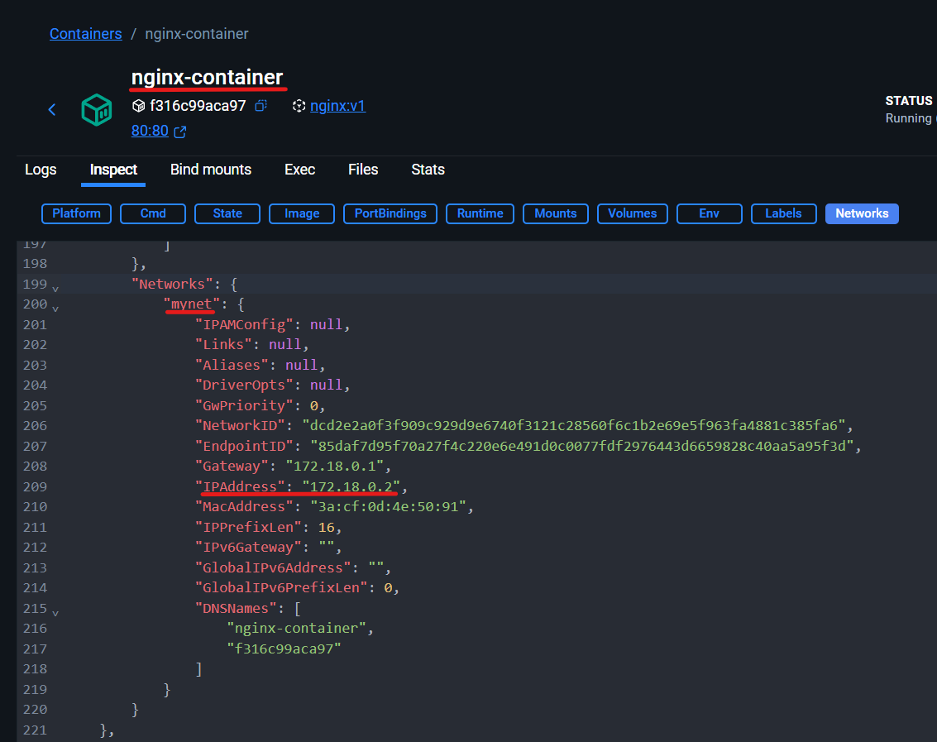937x742 pixels.
Task: Collapse the Networks block at line 199
Action: pos(55,288)
